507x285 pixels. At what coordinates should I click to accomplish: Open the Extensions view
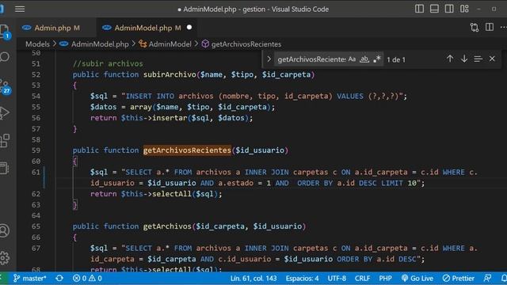click(x=5, y=141)
